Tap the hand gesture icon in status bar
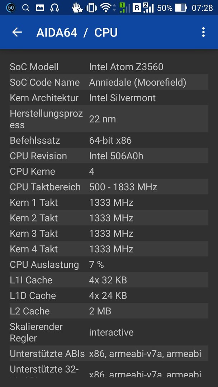Viewport: 218px width, 387px height. [x=77, y=8]
